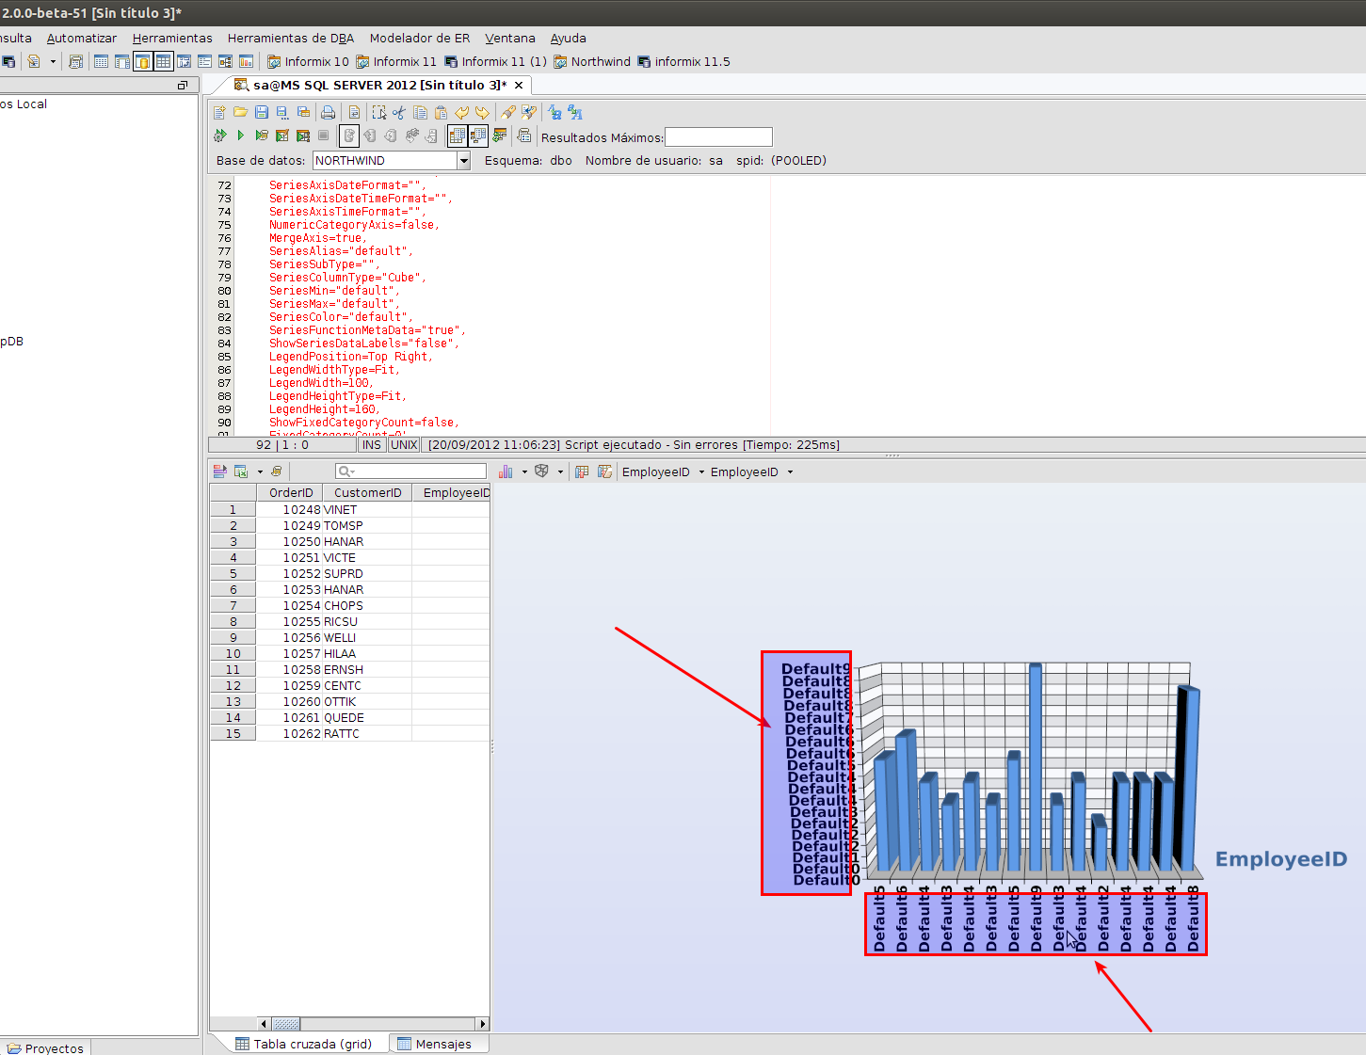Copy text with the copy icon
1366x1055 pixels.
[420, 113]
